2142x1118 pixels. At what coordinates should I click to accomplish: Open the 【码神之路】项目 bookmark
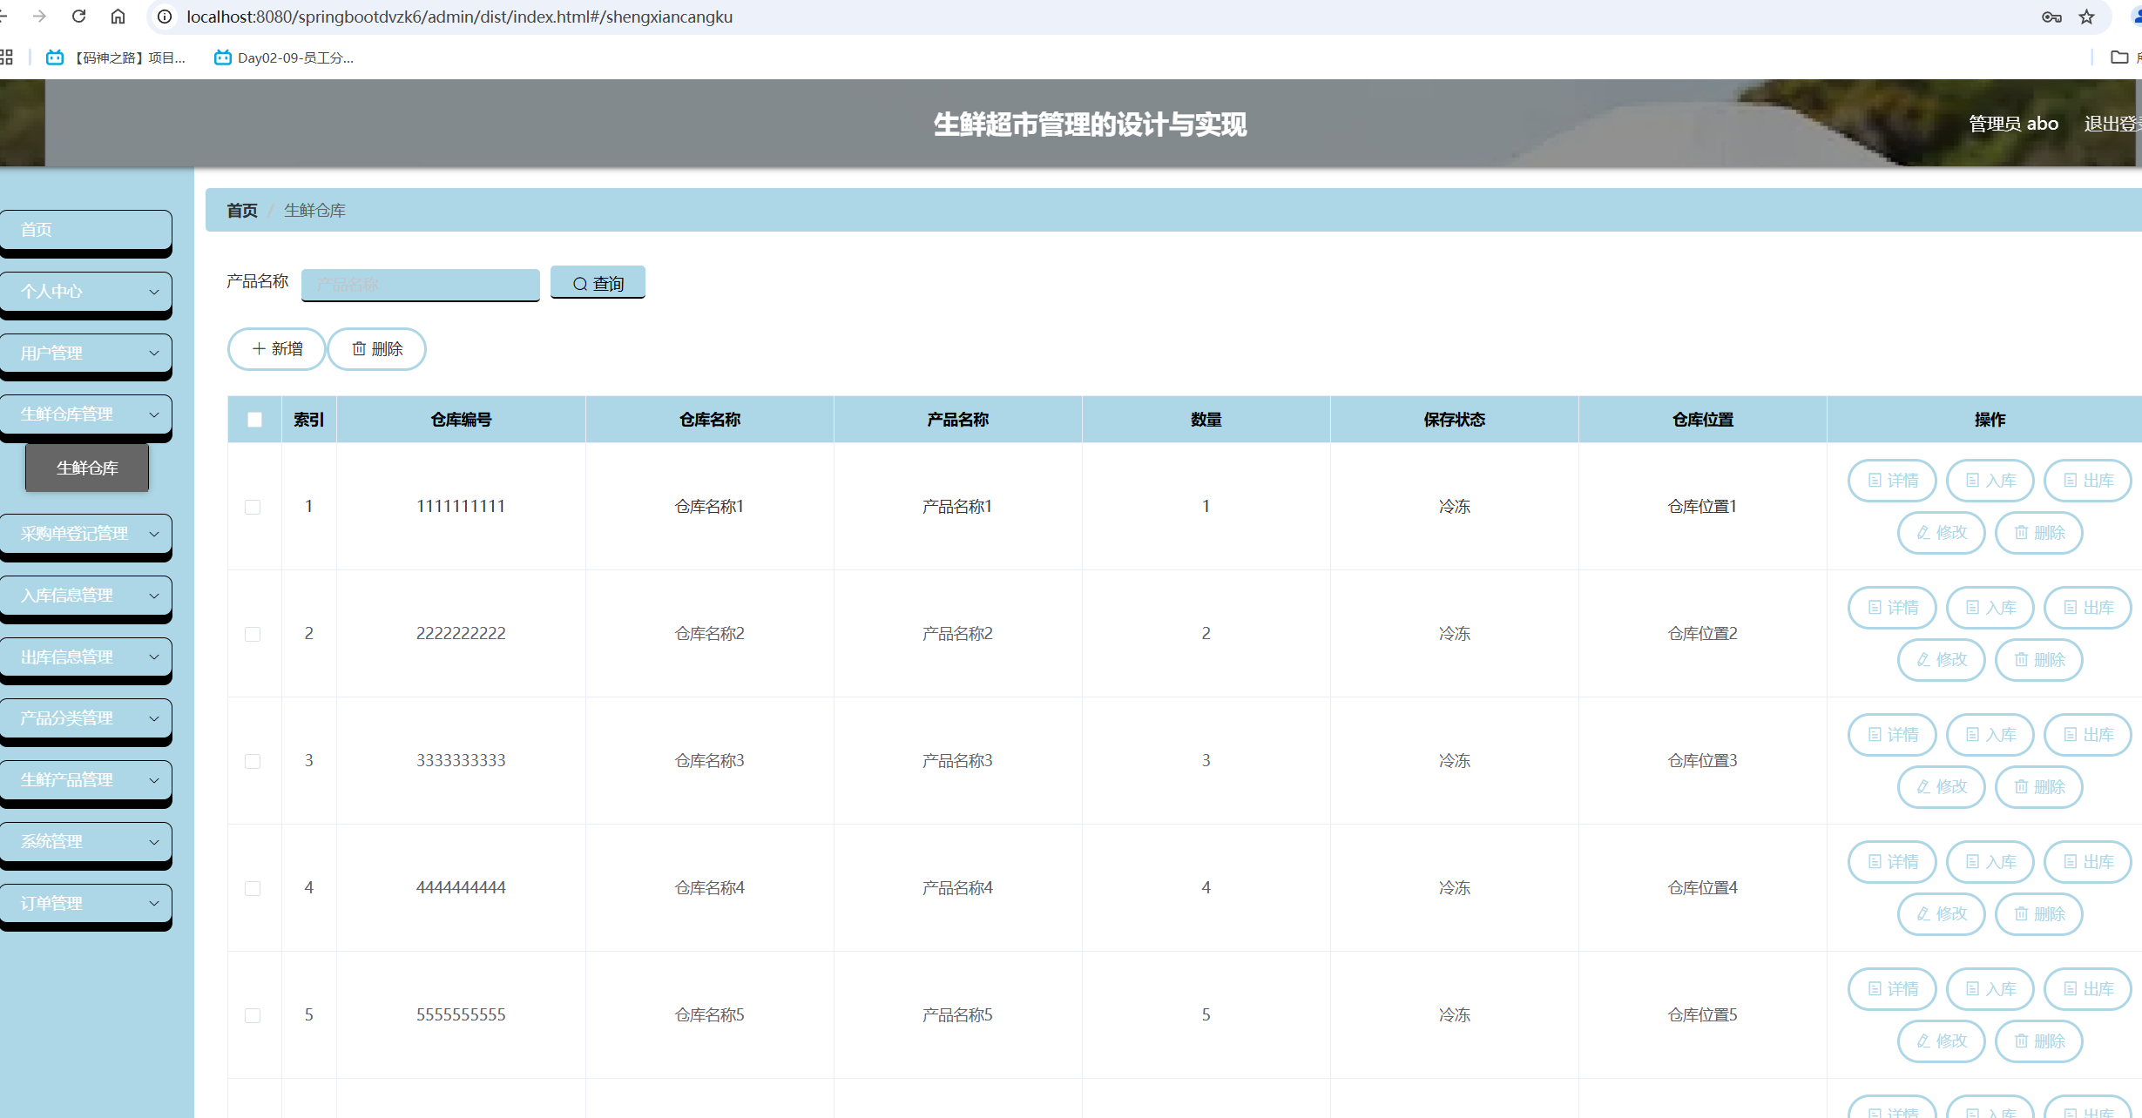[x=116, y=57]
